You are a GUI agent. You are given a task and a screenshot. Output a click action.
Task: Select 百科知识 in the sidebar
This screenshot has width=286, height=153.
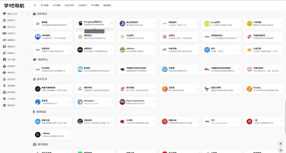click(x=11, y=66)
